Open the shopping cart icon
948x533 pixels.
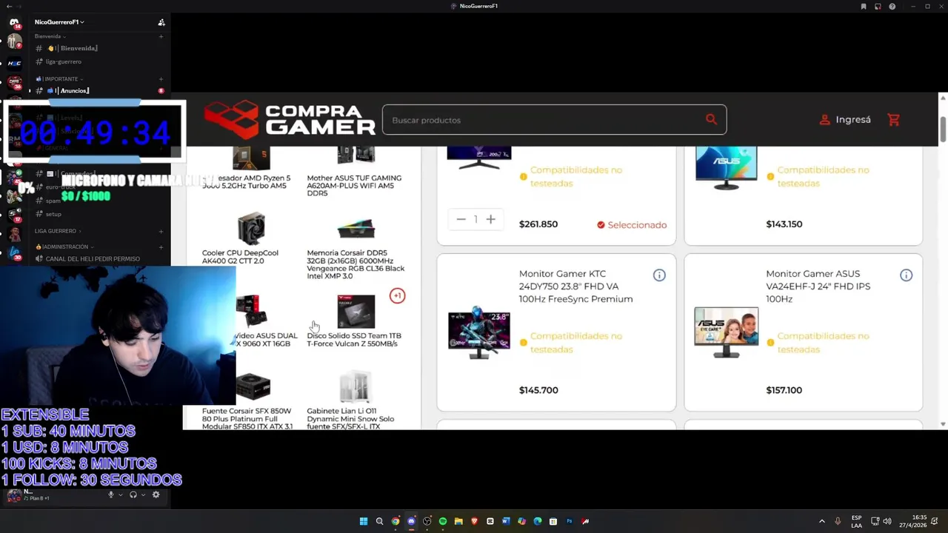click(x=894, y=119)
